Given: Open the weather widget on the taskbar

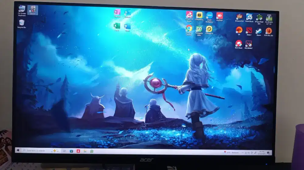Looking at the screenshot, I should (x=231, y=153).
